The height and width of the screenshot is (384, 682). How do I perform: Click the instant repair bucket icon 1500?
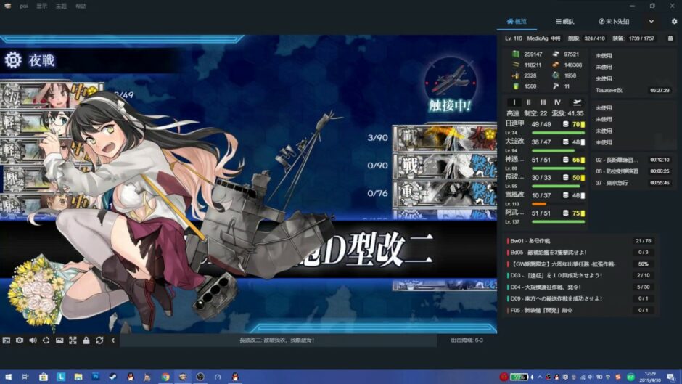(516, 86)
